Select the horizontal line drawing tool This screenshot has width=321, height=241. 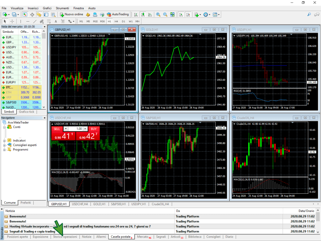click(28, 21)
